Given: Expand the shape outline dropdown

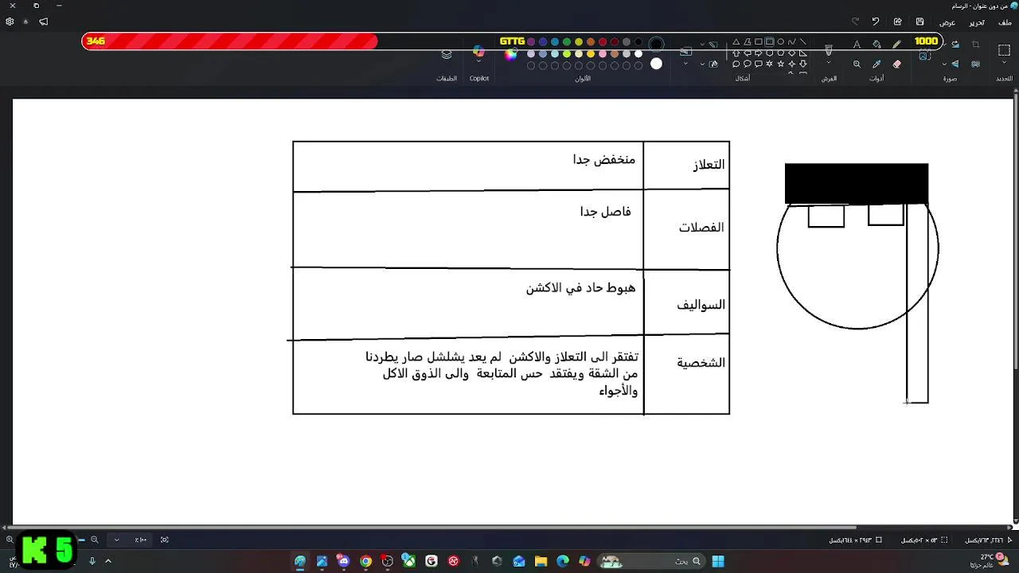Looking at the screenshot, I should (x=703, y=45).
